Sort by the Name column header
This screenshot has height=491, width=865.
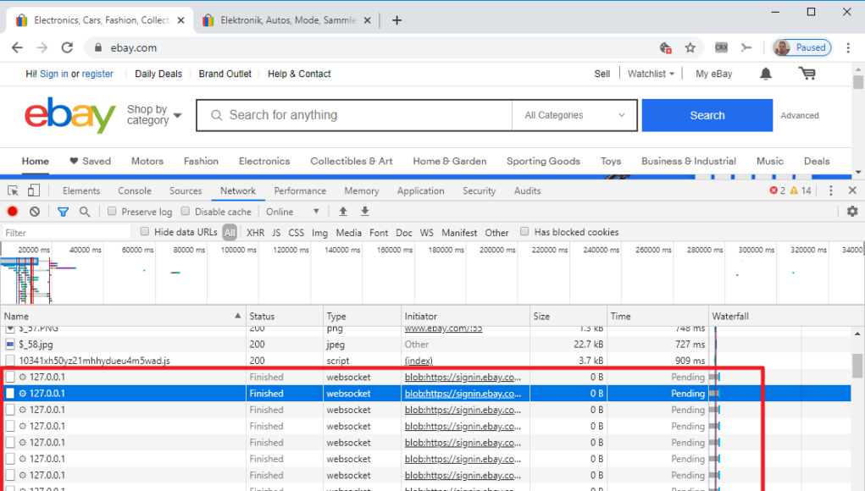click(x=123, y=317)
